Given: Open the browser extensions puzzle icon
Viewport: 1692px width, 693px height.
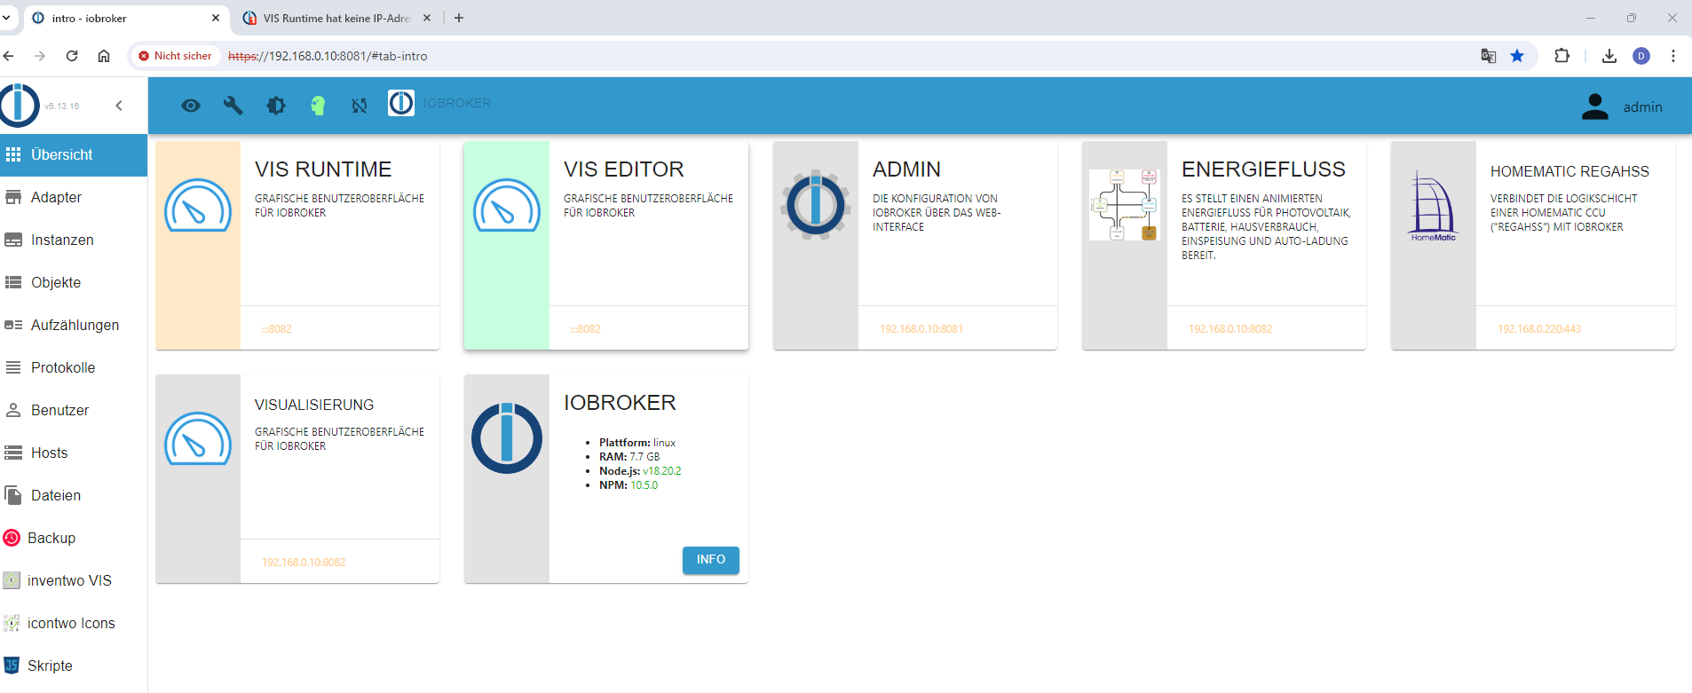Looking at the screenshot, I should pyautogui.click(x=1562, y=56).
